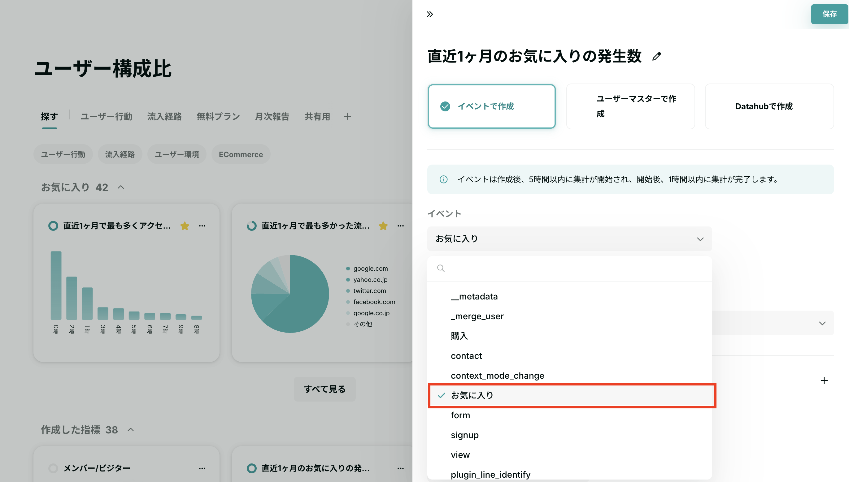The height and width of the screenshot is (482, 849).
Task: Click the 保存 button
Action: point(829,14)
